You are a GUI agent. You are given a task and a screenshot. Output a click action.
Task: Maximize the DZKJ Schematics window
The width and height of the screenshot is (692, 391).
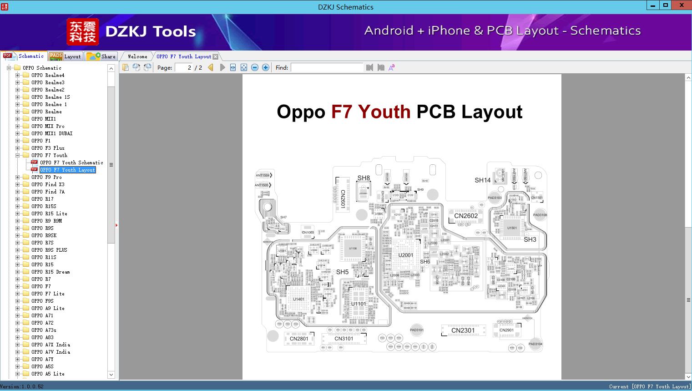coord(666,5)
